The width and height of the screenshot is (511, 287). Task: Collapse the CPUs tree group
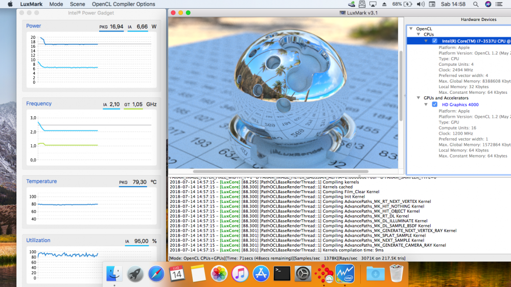pos(419,34)
